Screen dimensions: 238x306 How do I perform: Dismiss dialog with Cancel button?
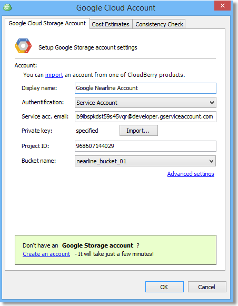coord(207,287)
